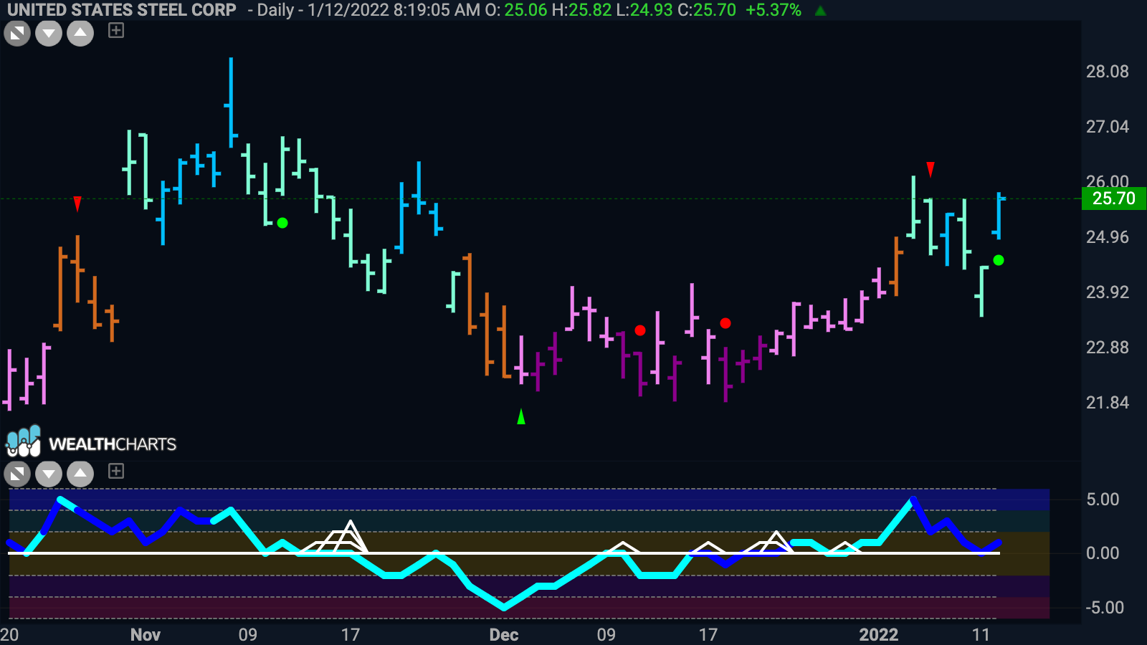Click the O: 25.06 open value in header
Screen dimensions: 1147x645
tap(516, 10)
